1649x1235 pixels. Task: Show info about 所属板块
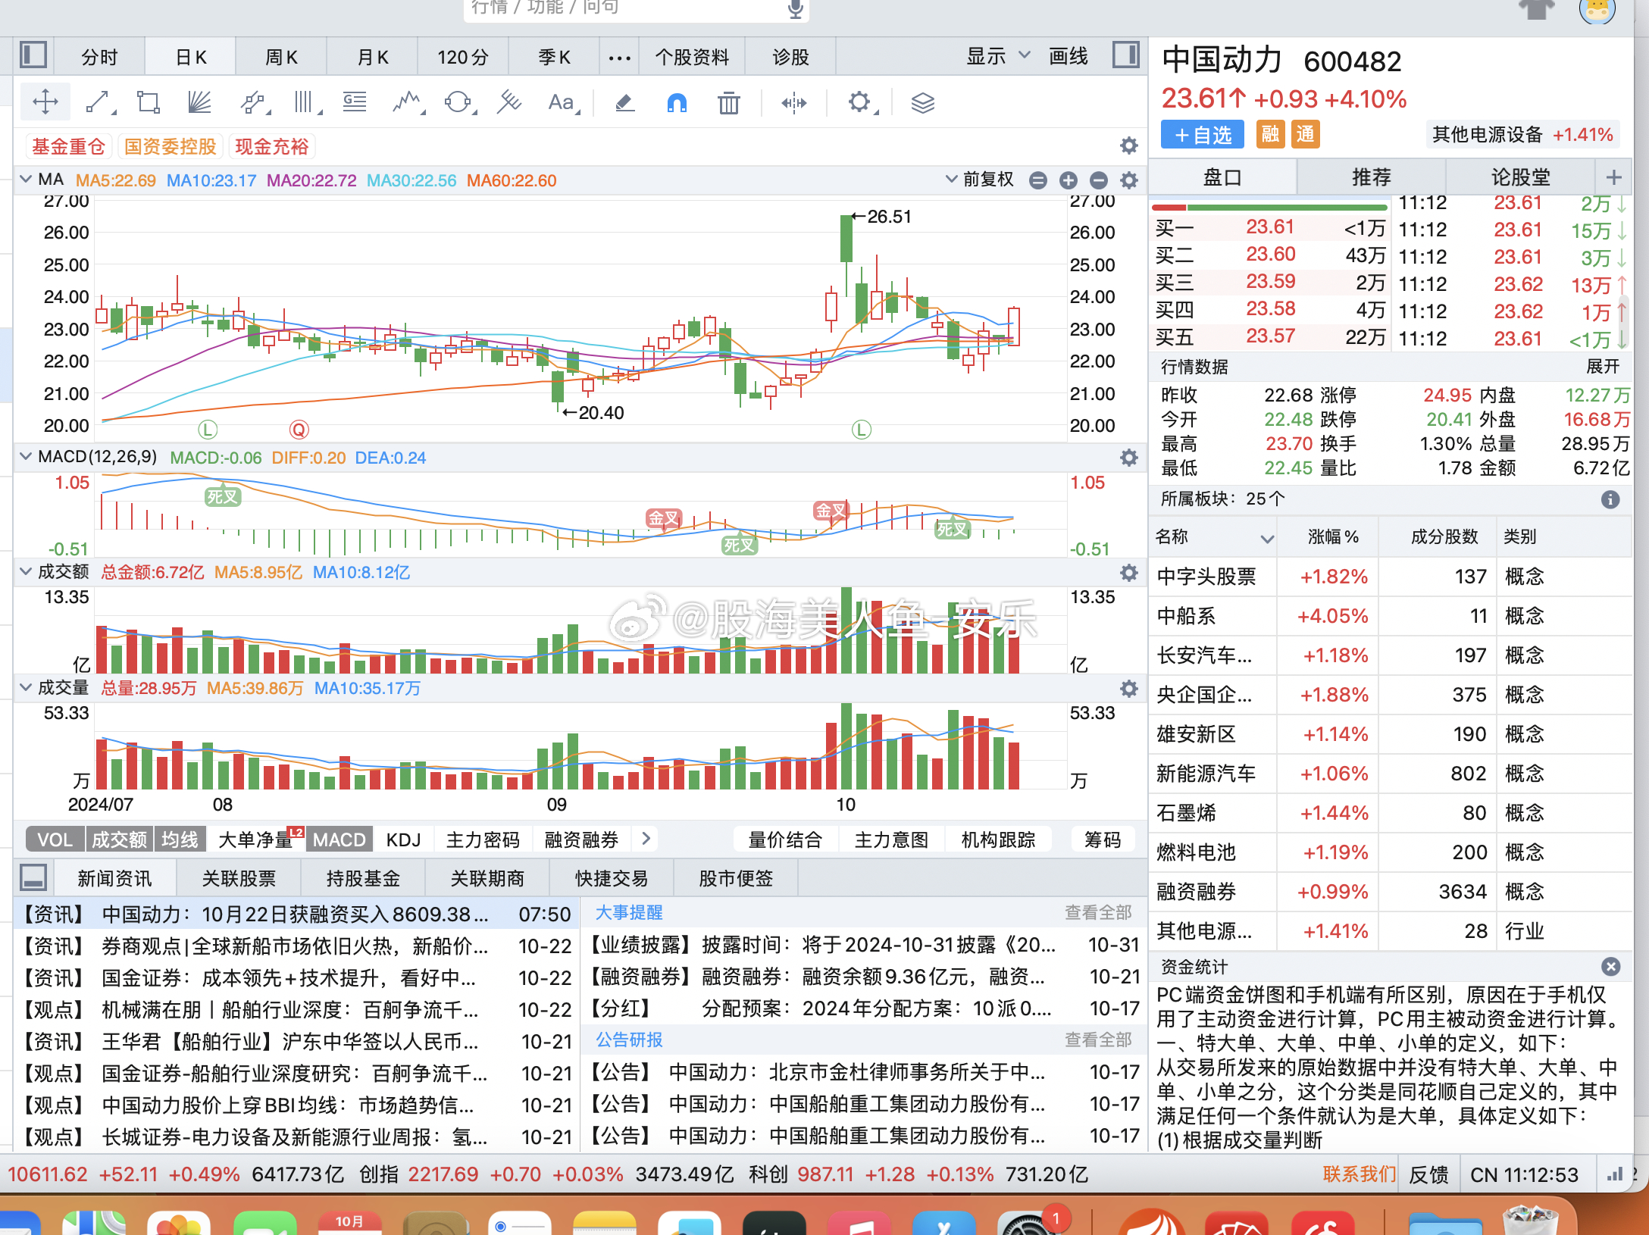coord(1610,499)
